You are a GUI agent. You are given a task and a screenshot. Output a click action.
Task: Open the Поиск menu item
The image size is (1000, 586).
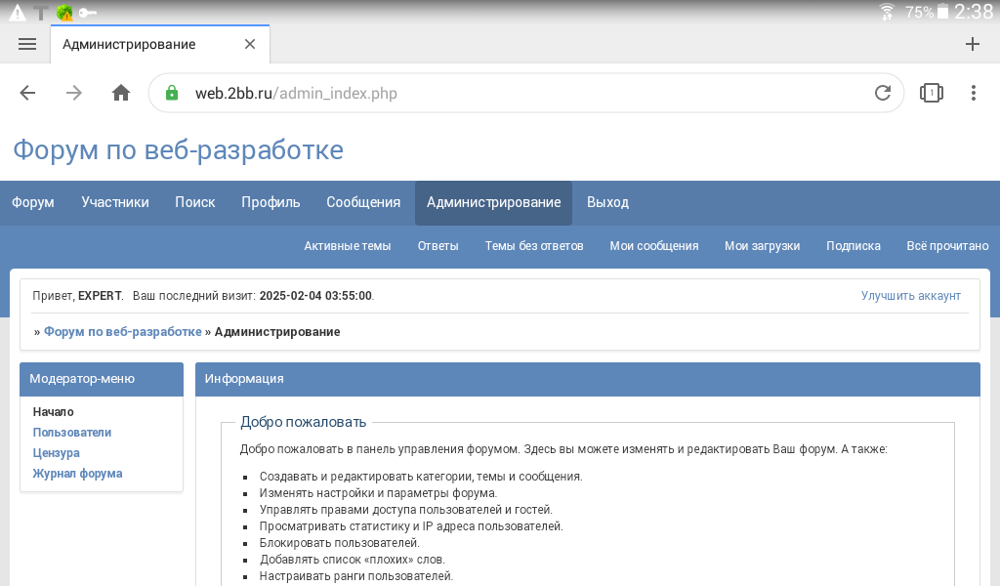point(195,202)
